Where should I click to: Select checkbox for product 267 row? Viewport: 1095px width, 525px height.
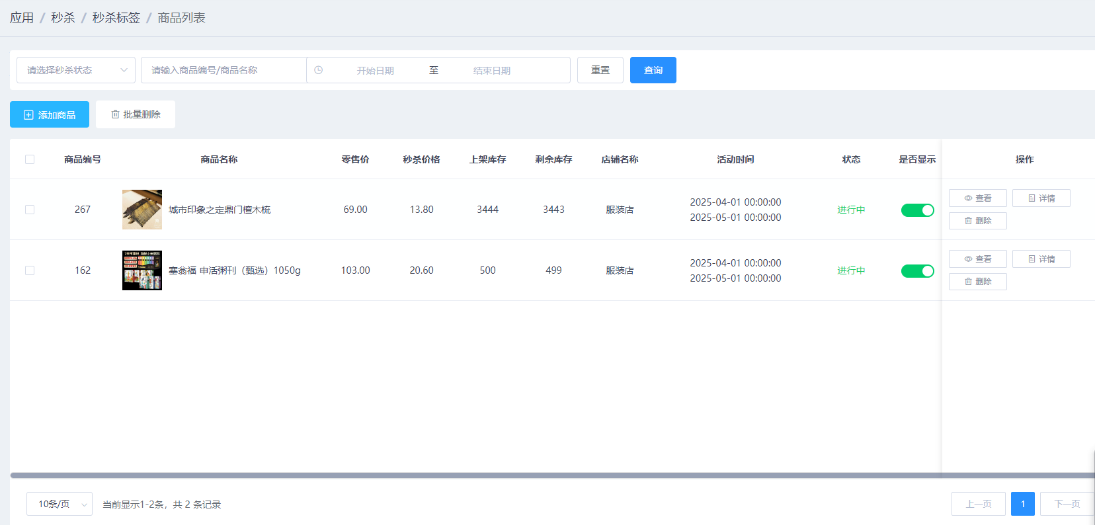pyautogui.click(x=30, y=210)
